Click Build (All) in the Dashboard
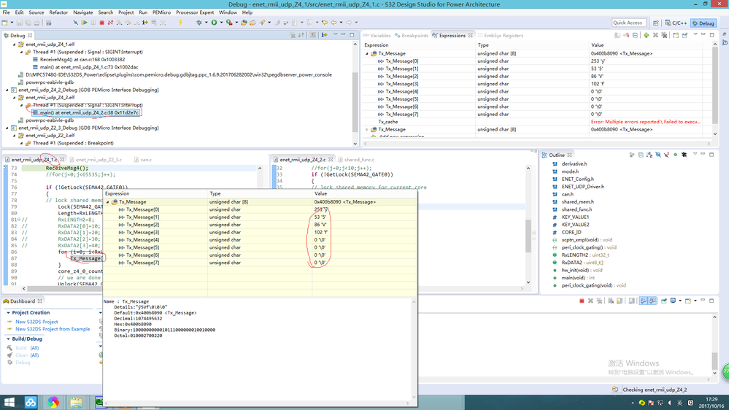729x410 pixels. coord(28,348)
